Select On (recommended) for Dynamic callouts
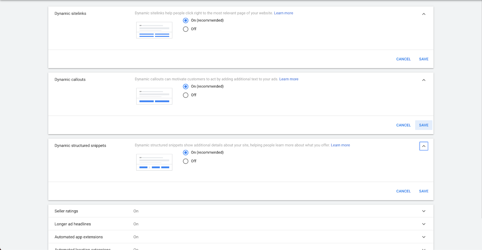Screen dimensions: 482x250 (186, 87)
